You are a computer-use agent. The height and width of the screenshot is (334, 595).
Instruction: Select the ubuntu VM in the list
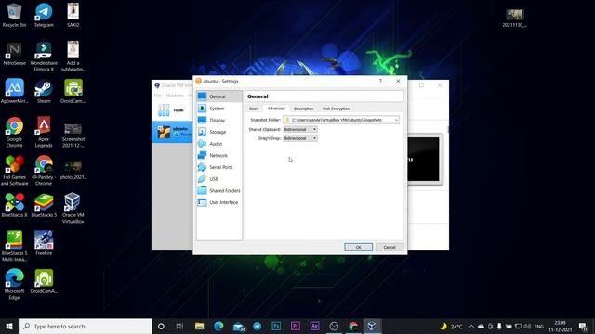172,132
